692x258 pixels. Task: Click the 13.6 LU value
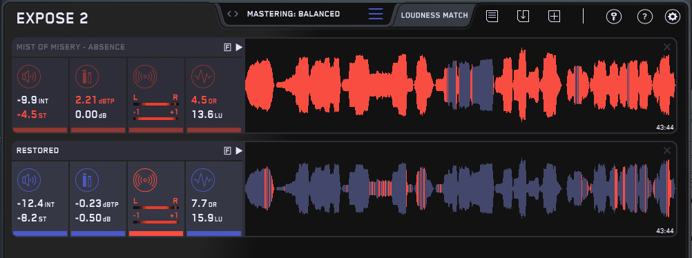click(206, 115)
